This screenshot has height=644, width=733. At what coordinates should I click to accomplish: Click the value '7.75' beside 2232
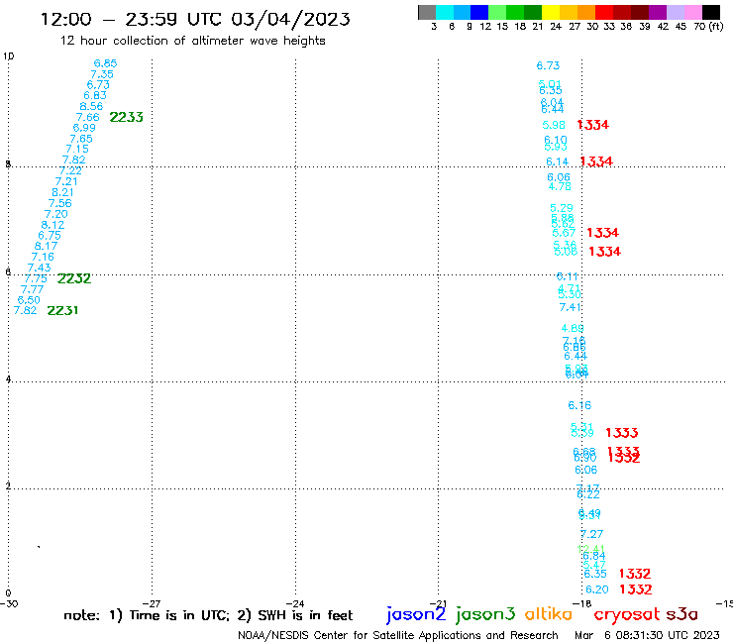[36, 278]
